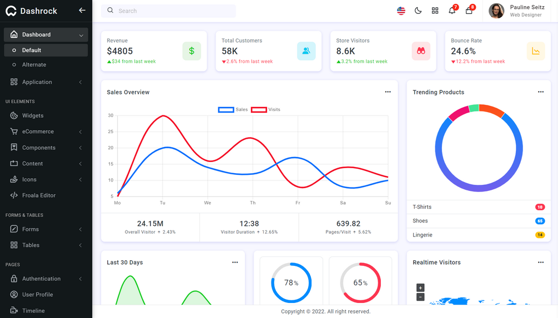558x318 pixels.
Task: Open shopping bag with 8 badge
Action: [x=469, y=11]
